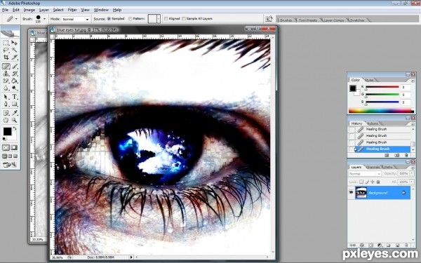Enable the Aligned checkbox
The image size is (421, 263).
coord(166,19)
